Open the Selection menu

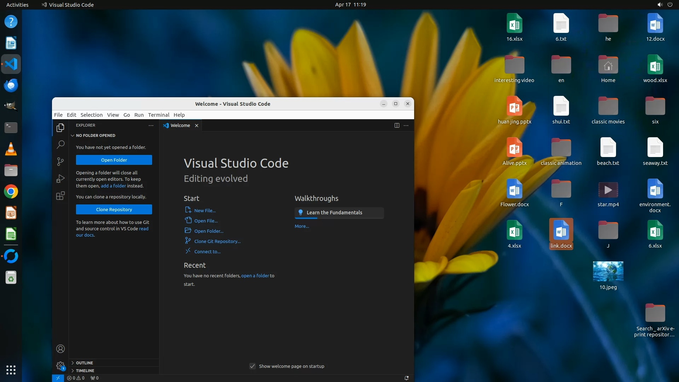pyautogui.click(x=91, y=115)
